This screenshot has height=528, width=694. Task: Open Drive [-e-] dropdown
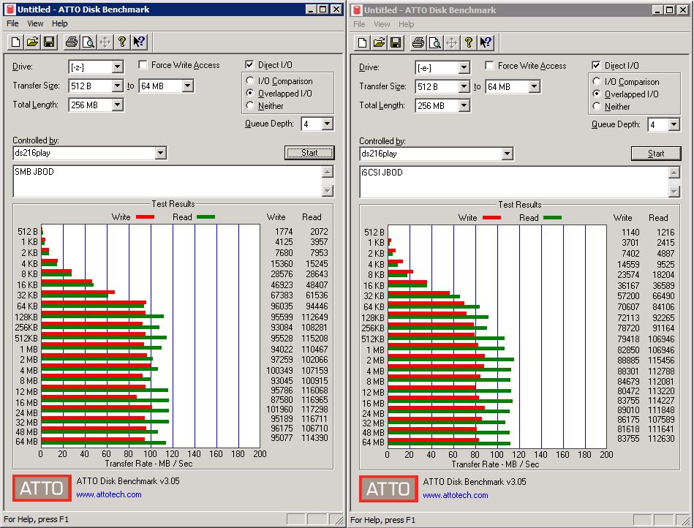[464, 68]
